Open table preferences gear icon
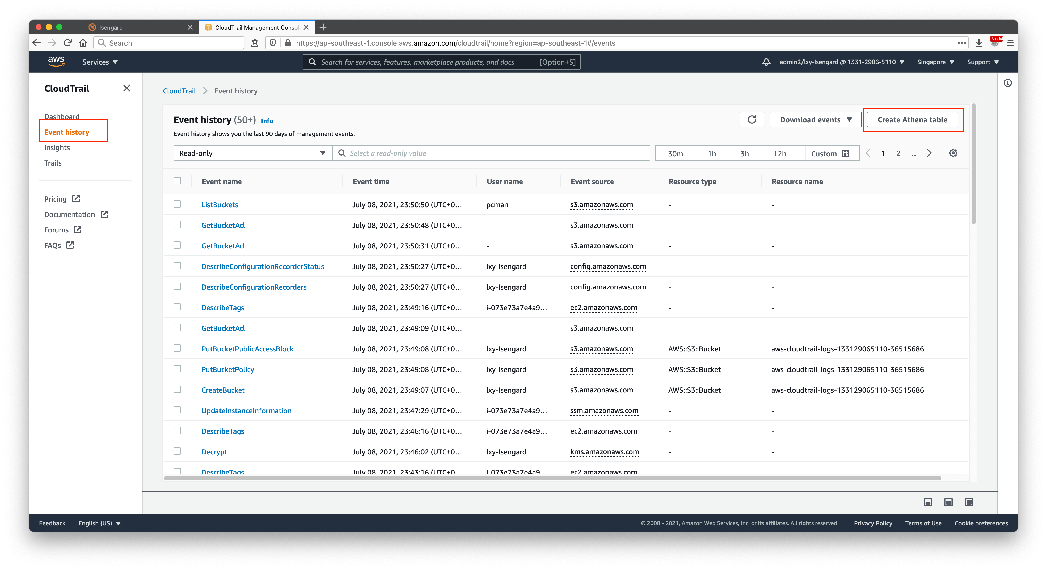The width and height of the screenshot is (1047, 570). (953, 153)
